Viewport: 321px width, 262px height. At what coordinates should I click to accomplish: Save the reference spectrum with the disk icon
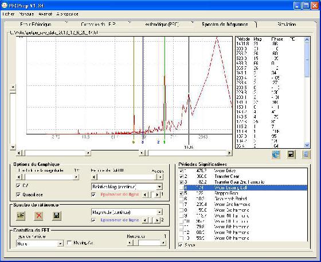57,216
